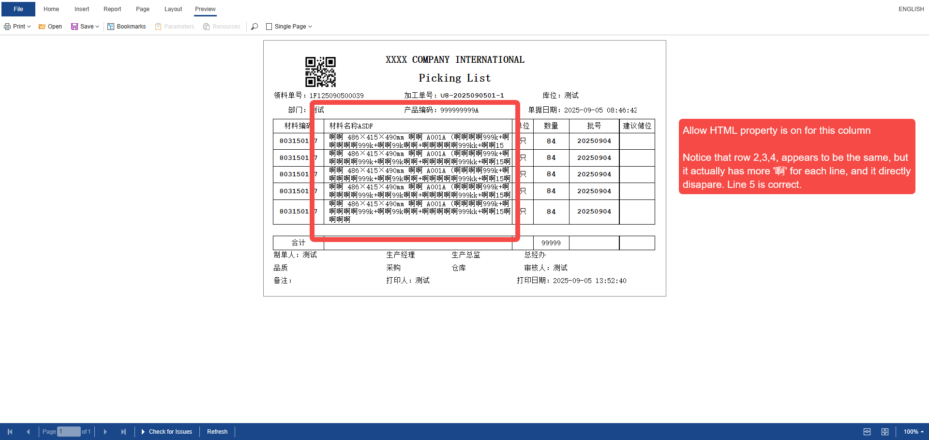Click the Bookmarks panel icon
Viewport: 929px width, 440px height.
pyautogui.click(x=111, y=27)
